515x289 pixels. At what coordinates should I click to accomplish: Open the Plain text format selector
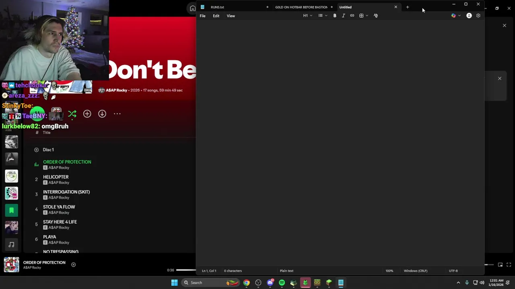click(x=286, y=271)
